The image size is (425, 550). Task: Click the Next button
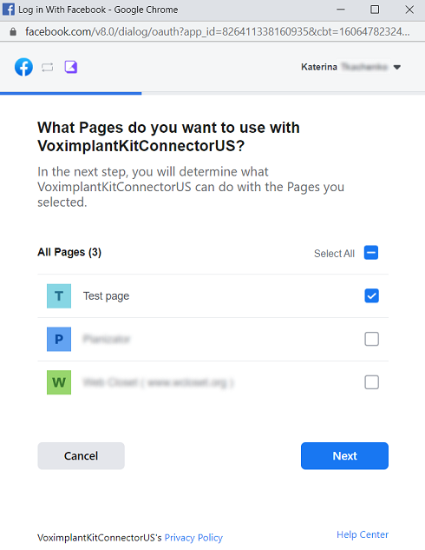pos(344,455)
